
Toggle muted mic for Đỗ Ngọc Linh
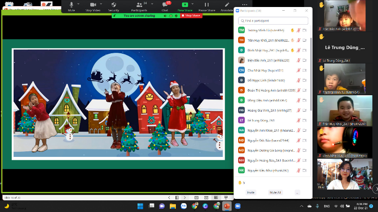pyautogui.click(x=298, y=80)
